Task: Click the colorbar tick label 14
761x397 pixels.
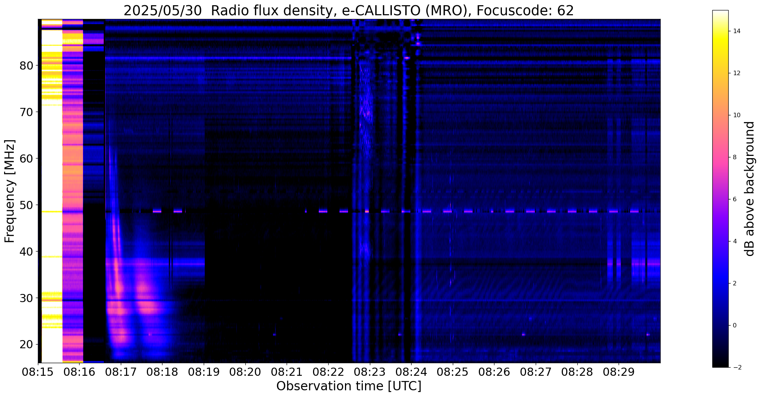Action: click(736, 31)
